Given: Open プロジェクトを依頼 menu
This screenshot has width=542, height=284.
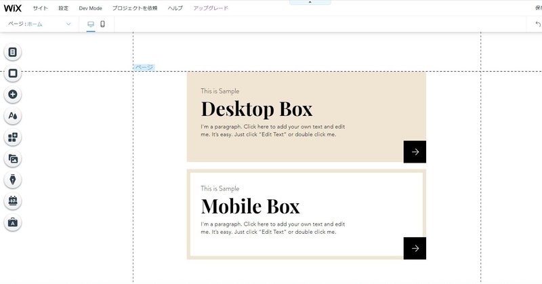Looking at the screenshot, I should pyautogui.click(x=134, y=8).
